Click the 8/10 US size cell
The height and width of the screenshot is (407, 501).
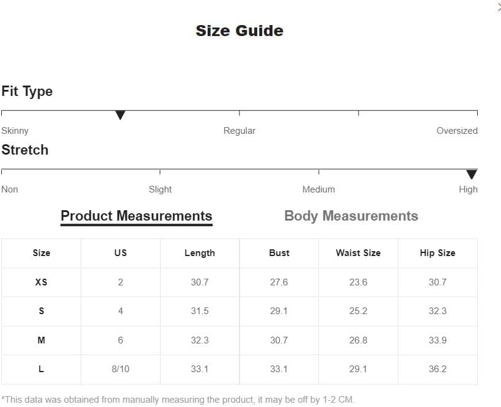coord(120,369)
